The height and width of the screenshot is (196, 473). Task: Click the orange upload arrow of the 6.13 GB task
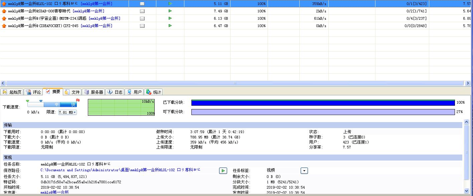tap(4, 18)
